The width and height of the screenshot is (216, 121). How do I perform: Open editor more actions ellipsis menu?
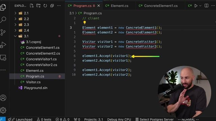pyautogui.click(x=213, y=6)
